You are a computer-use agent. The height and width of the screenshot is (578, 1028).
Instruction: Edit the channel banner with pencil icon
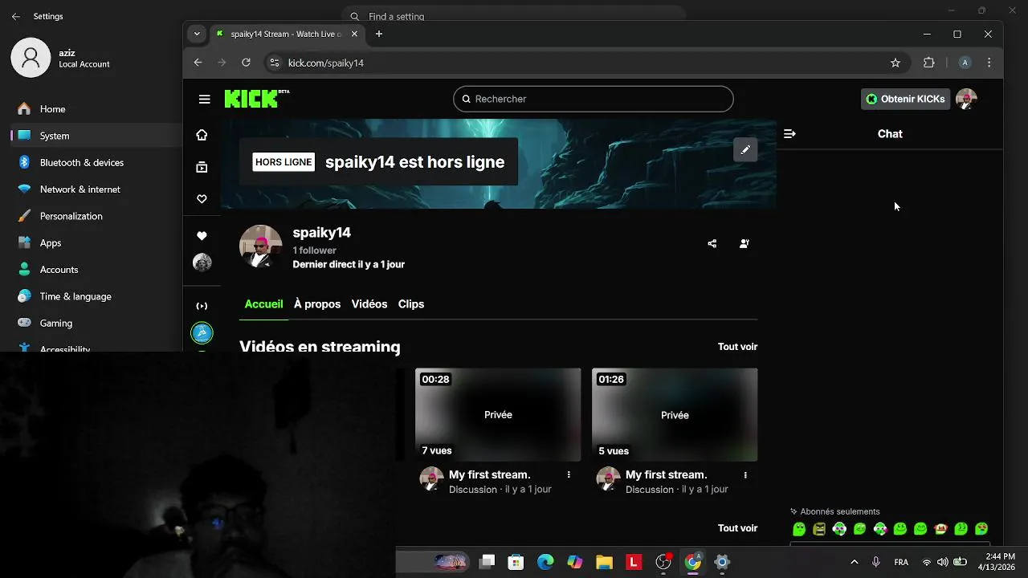point(745,149)
